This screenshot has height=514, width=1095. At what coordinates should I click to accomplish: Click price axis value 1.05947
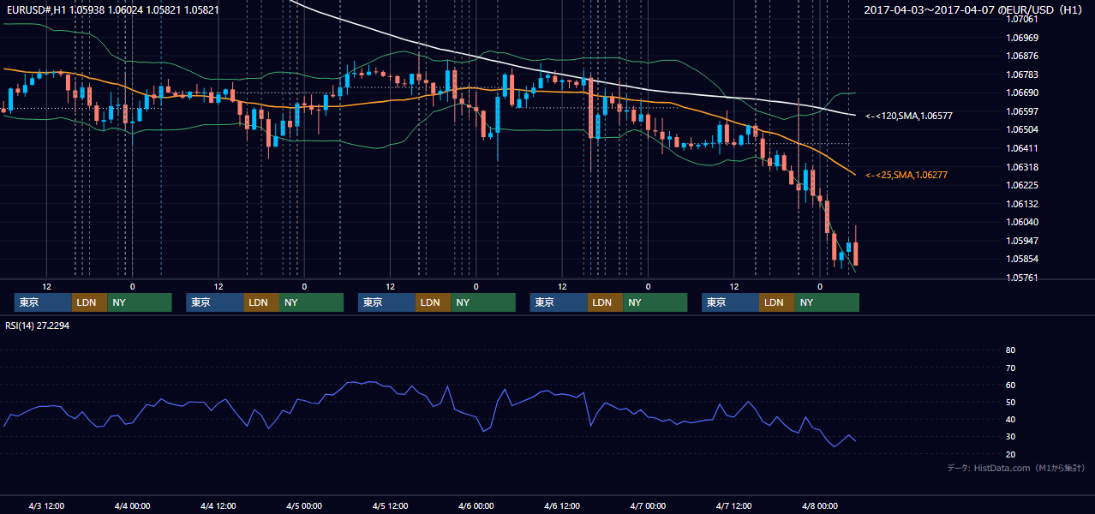[1022, 241]
